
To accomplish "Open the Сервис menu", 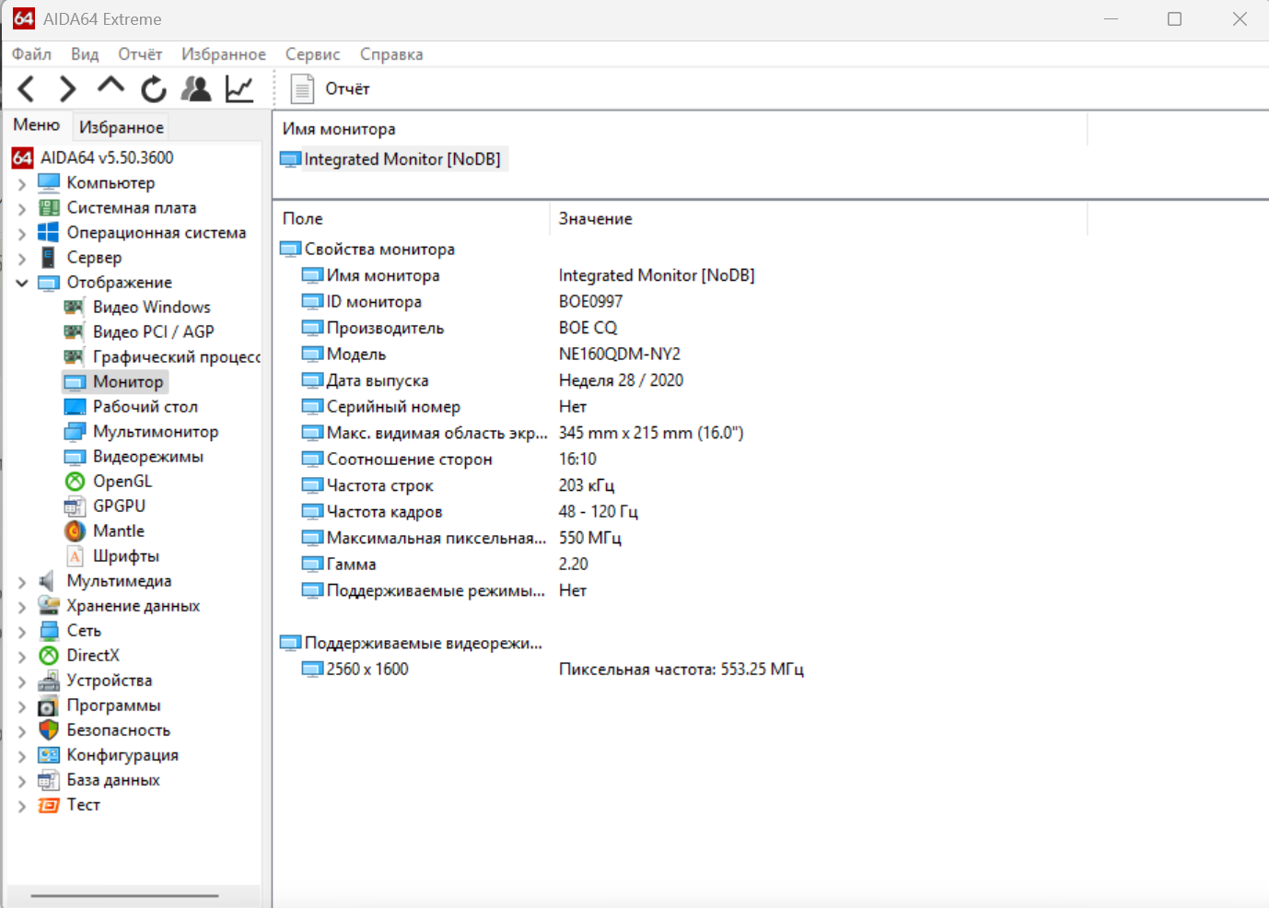I will click(x=312, y=54).
